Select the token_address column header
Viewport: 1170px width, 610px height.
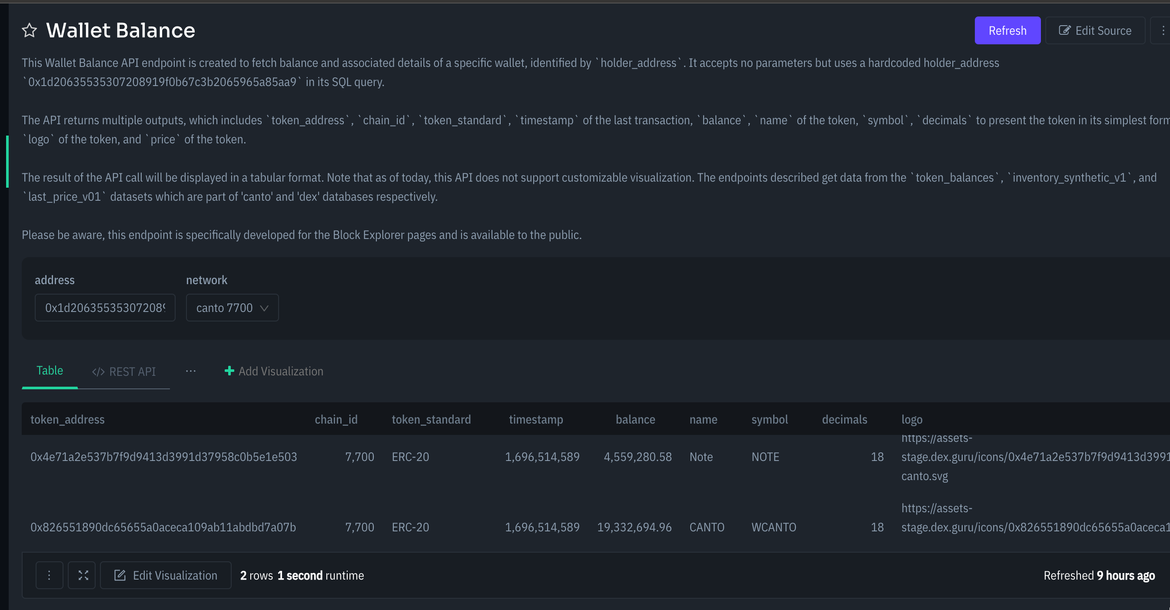(x=67, y=419)
